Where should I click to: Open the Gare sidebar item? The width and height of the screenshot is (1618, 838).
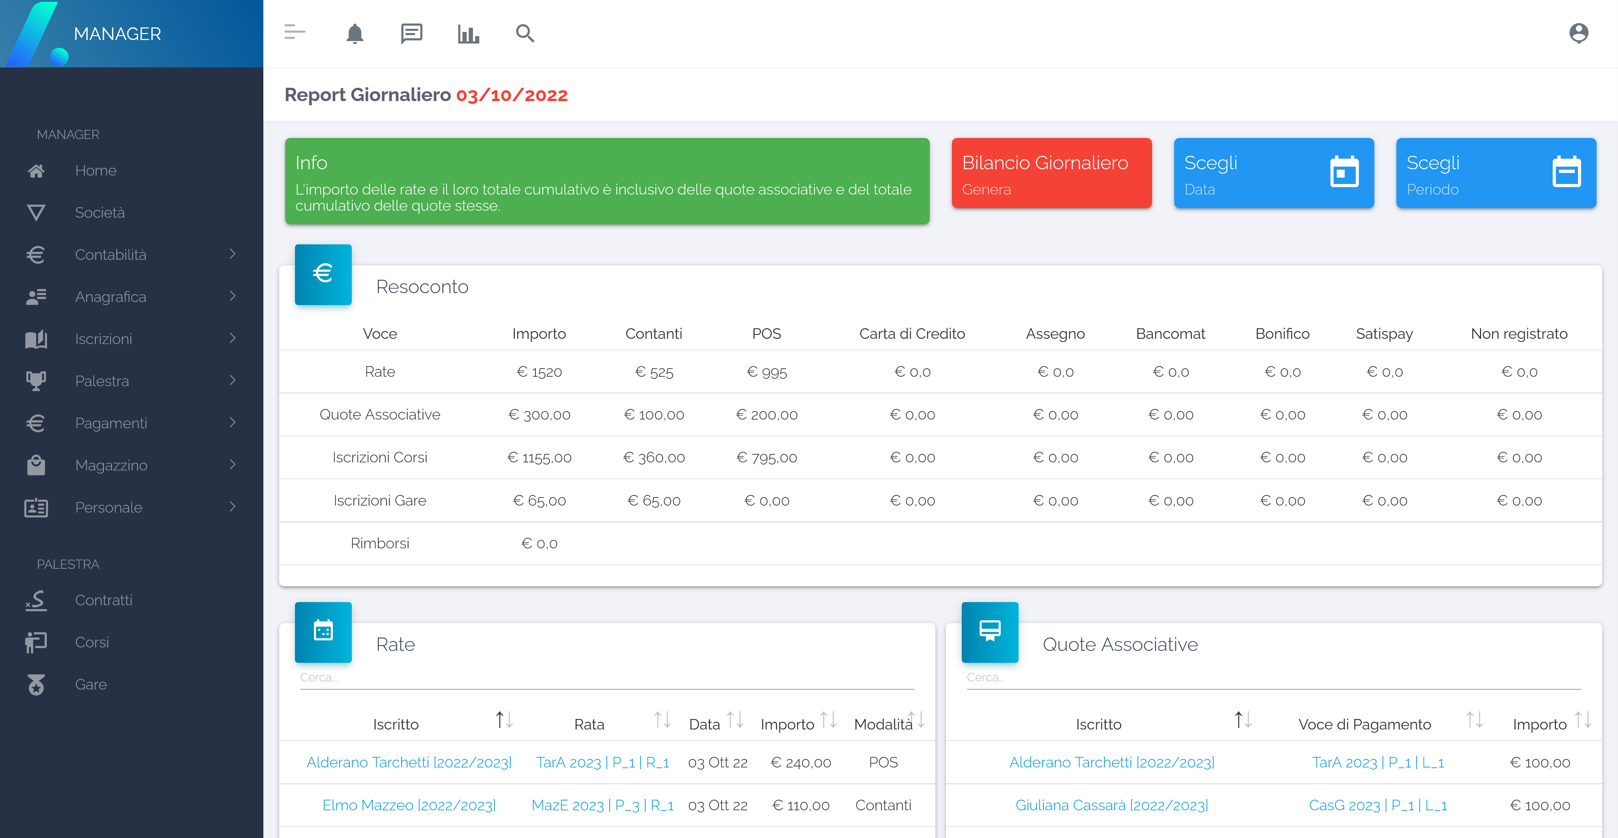click(91, 684)
